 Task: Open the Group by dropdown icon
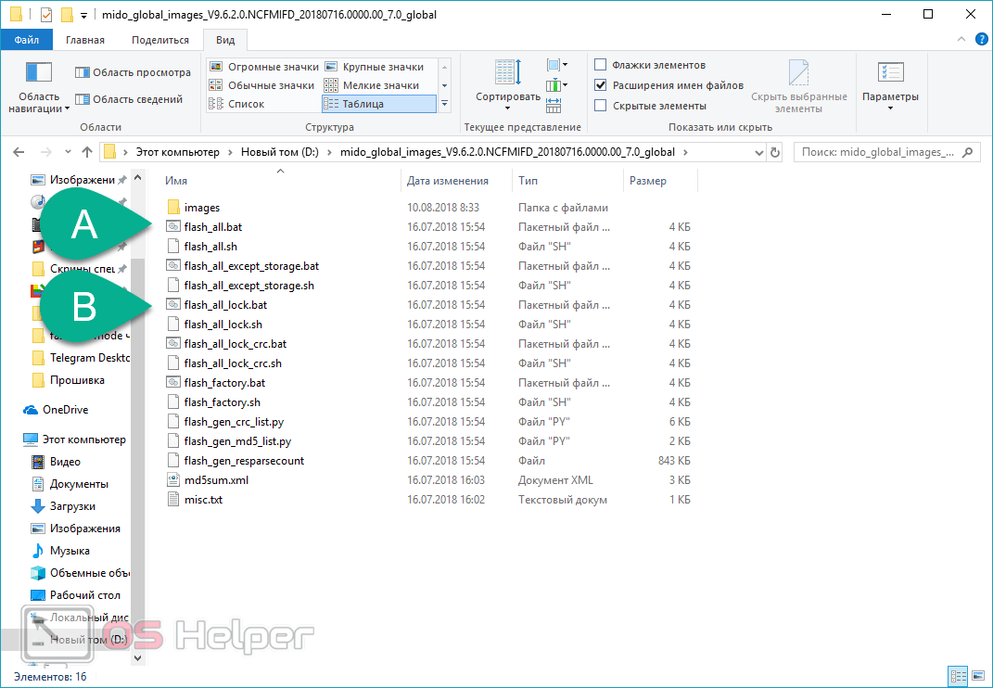tap(556, 65)
